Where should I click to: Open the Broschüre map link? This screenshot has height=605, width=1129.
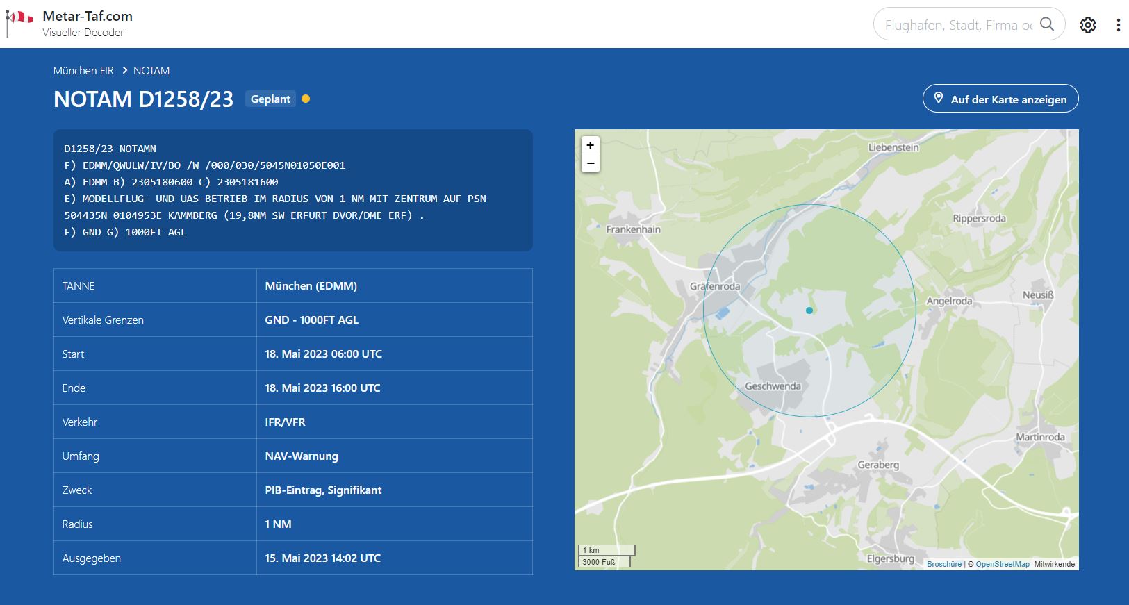943,564
